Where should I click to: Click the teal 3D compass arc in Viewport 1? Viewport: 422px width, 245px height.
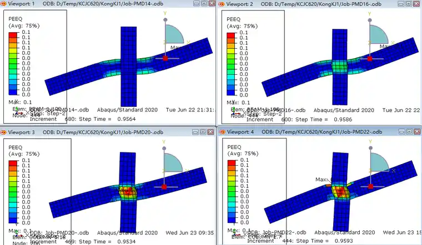tap(175, 35)
